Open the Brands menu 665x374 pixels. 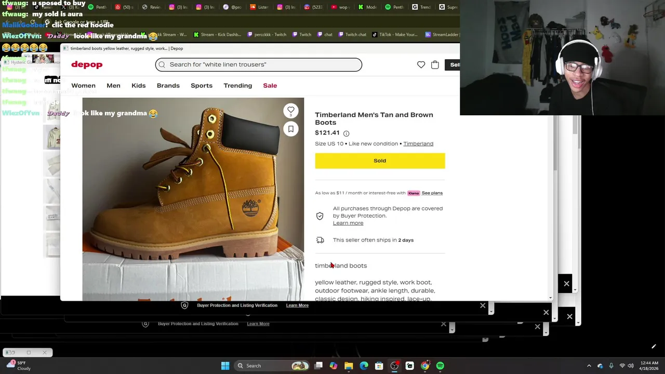tap(168, 86)
